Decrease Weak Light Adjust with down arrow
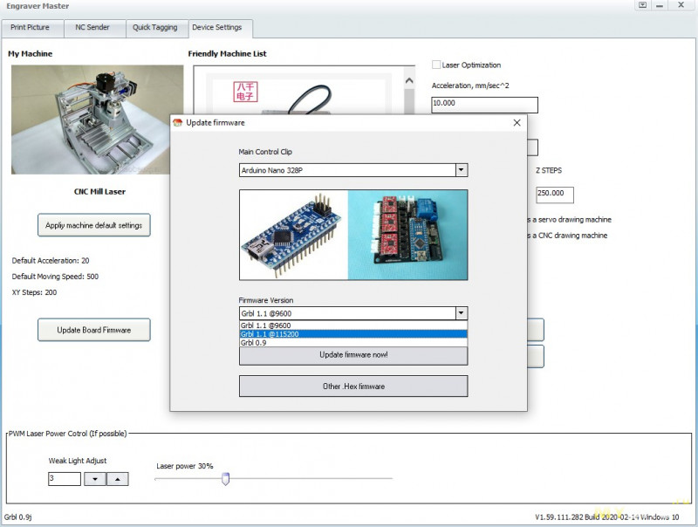 tap(95, 479)
